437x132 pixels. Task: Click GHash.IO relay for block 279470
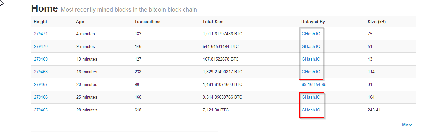point(311,46)
